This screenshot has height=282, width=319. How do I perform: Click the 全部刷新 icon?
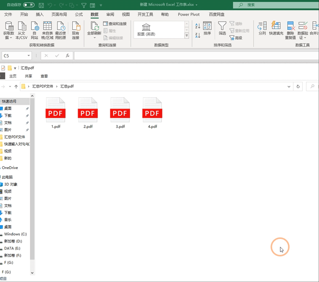(94, 30)
